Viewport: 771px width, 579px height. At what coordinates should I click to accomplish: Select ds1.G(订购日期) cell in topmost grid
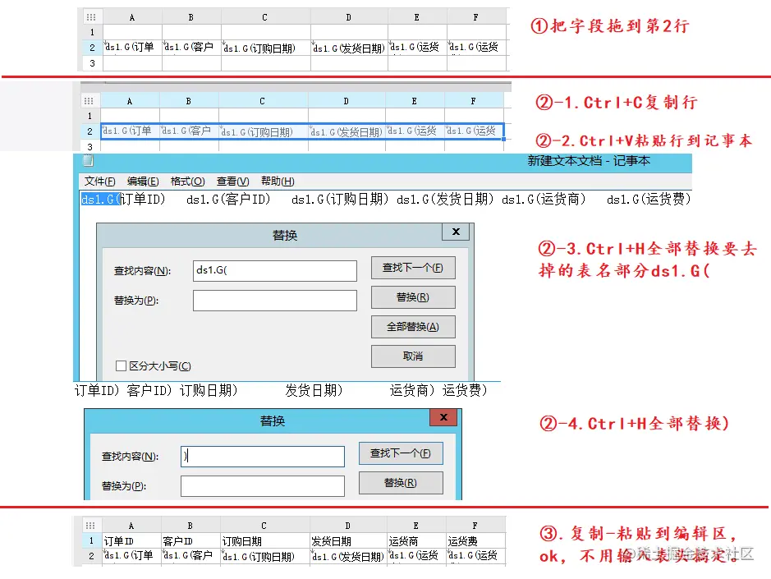(265, 48)
